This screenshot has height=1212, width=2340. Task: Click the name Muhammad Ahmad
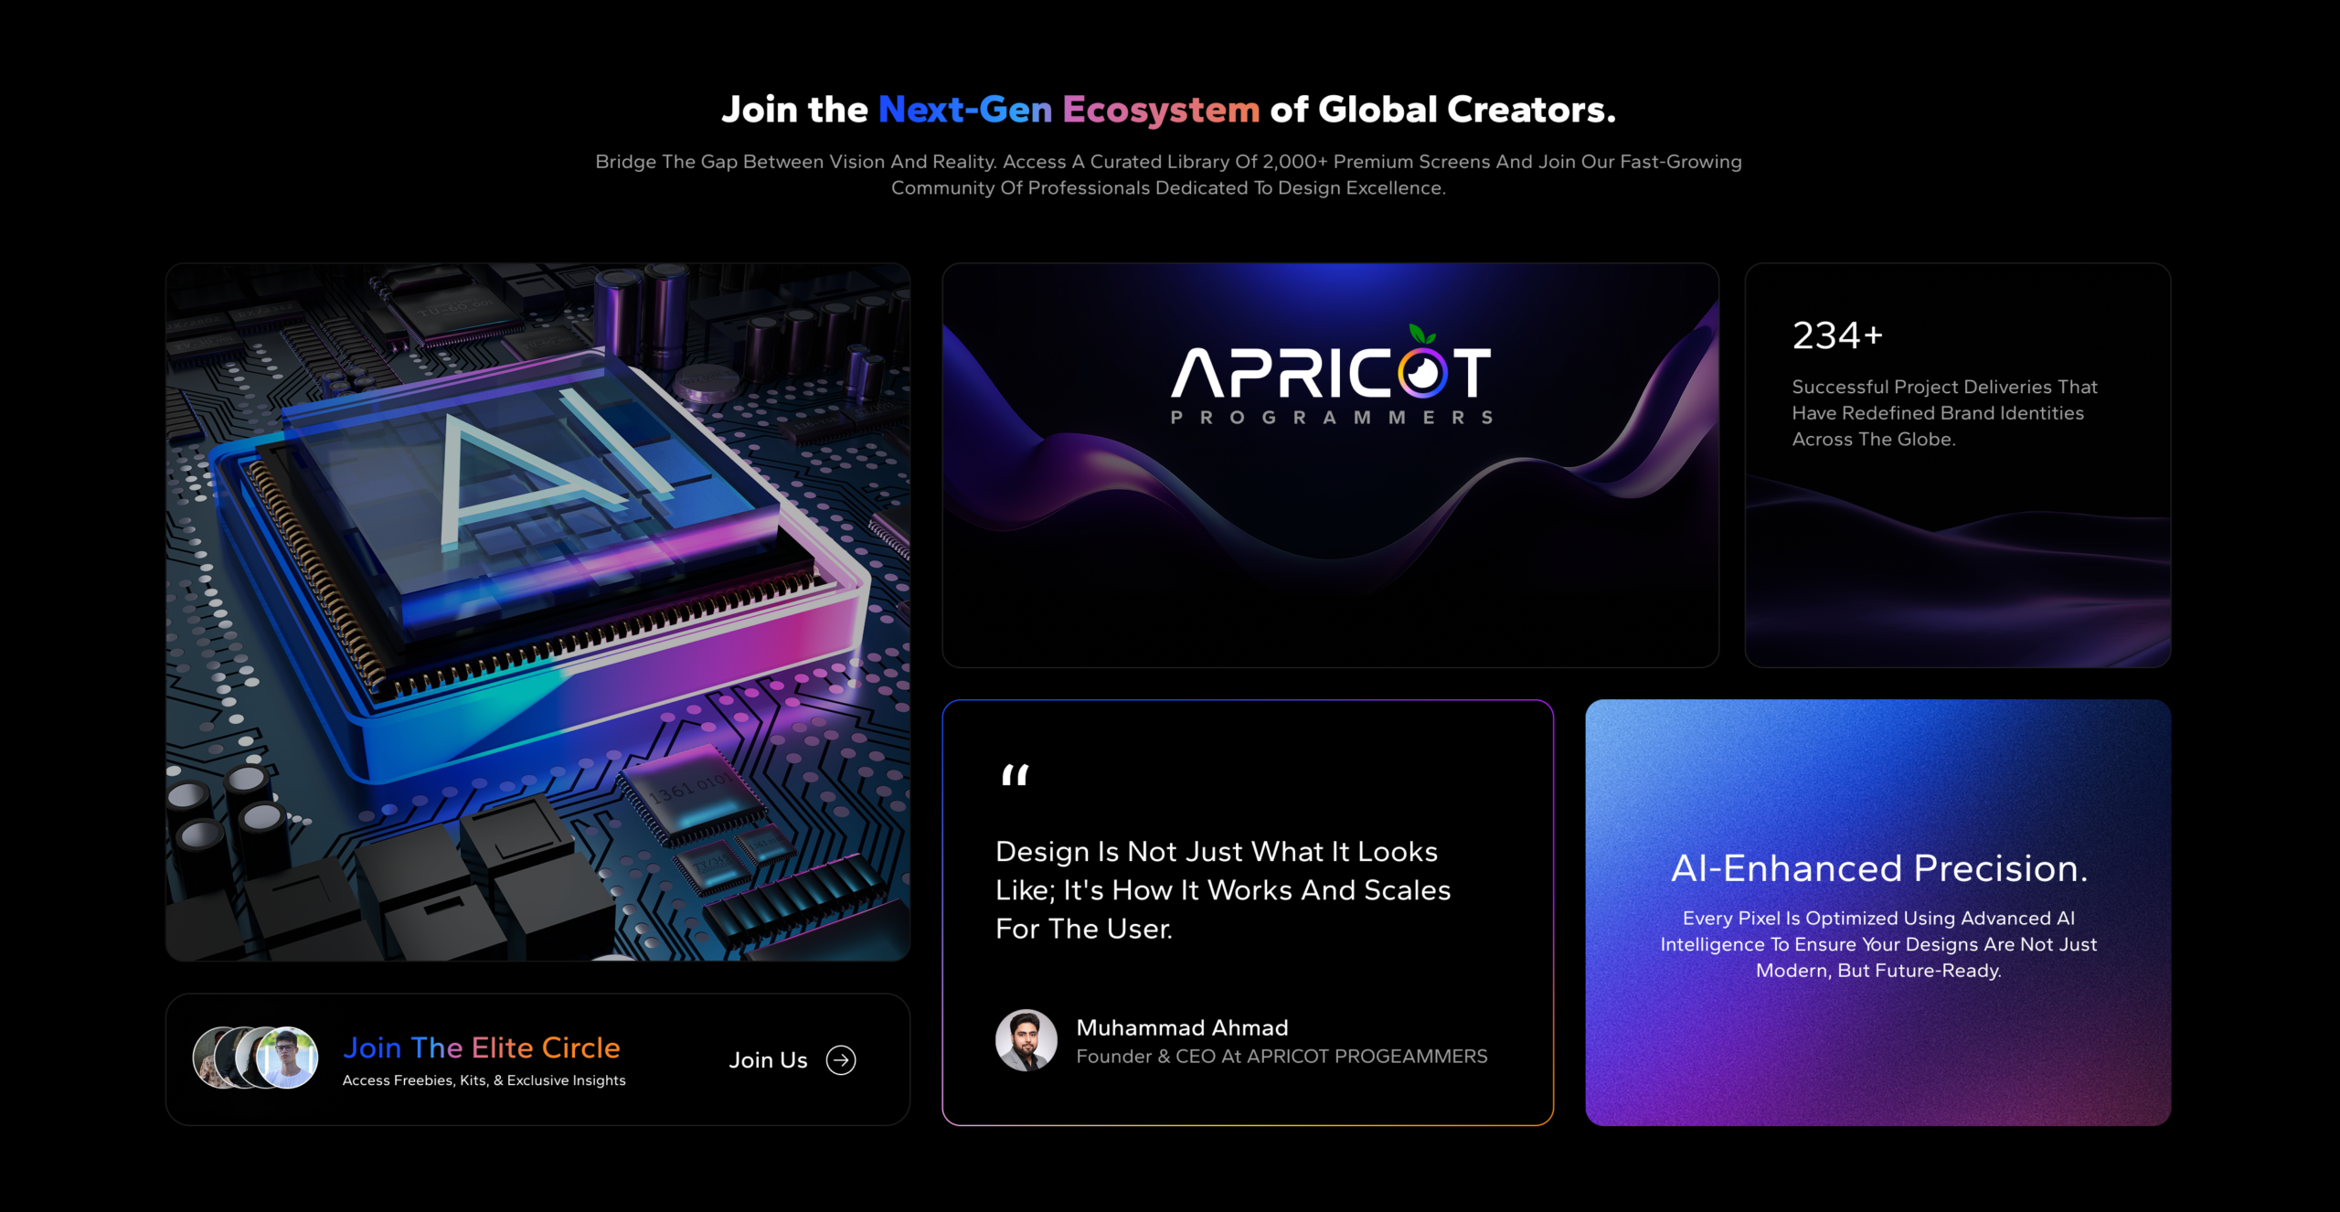coord(1182,1027)
